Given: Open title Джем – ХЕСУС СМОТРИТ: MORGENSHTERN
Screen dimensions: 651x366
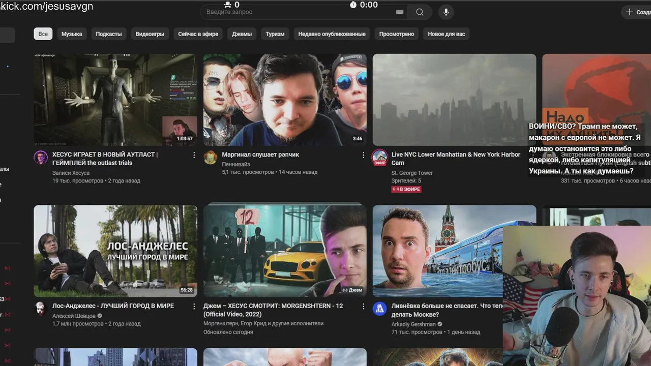Looking at the screenshot, I should point(273,310).
